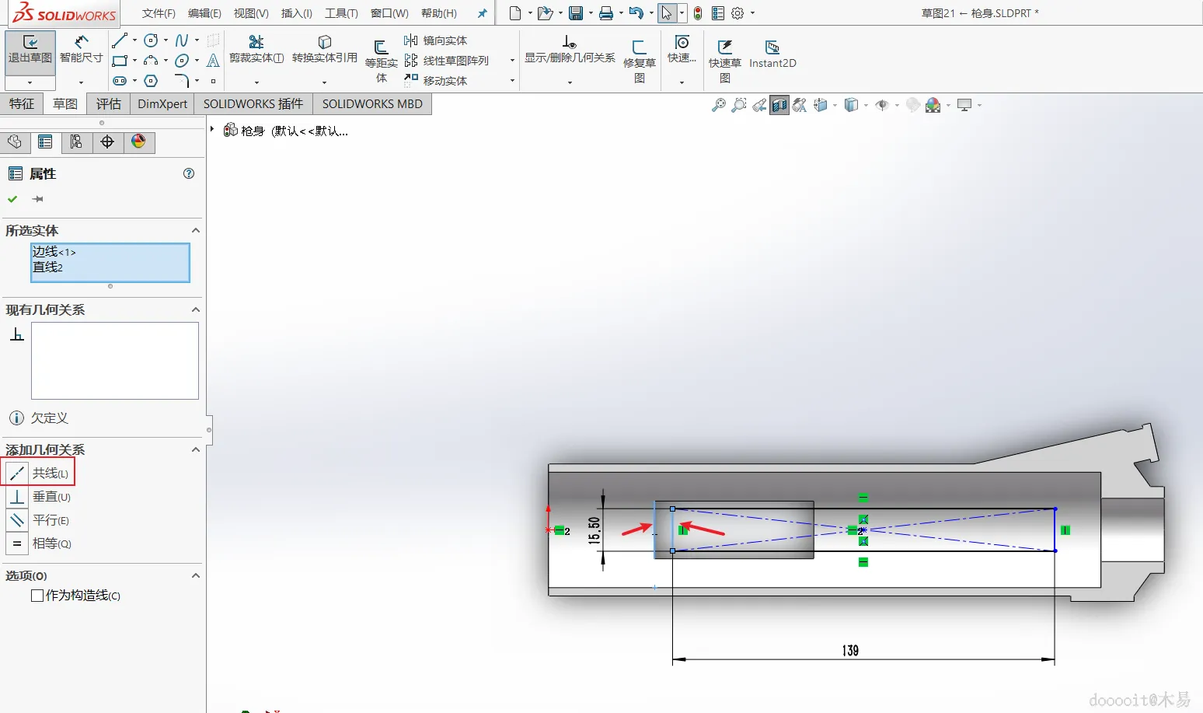Click the green checkmark to accept properties
The height and width of the screenshot is (713, 1203).
click(12, 199)
